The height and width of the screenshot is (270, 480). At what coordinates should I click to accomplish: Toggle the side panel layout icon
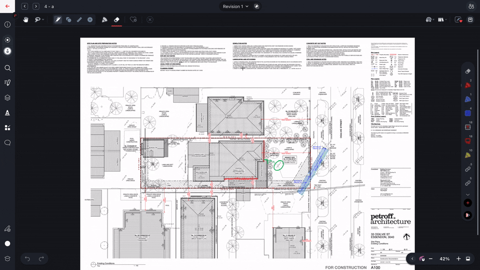click(470, 20)
